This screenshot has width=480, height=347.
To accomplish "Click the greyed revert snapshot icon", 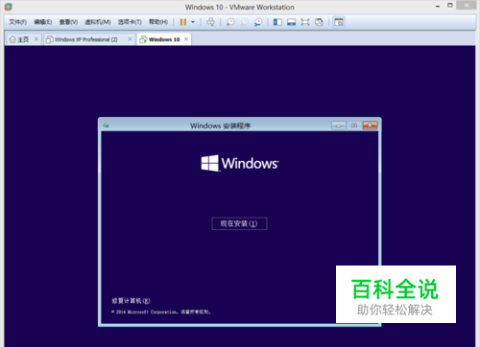I will [244, 22].
